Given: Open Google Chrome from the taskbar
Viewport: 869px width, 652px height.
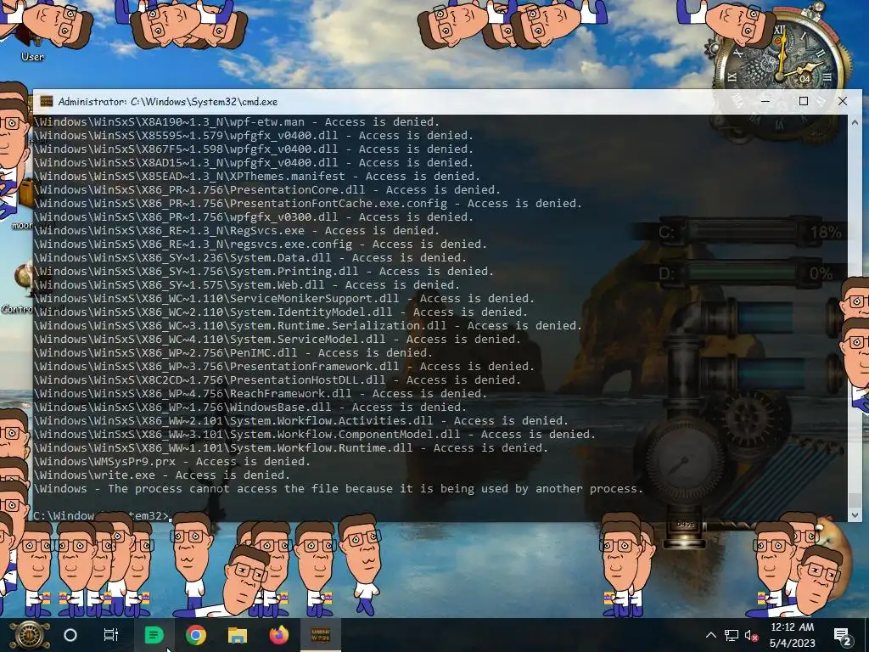Looking at the screenshot, I should (x=196, y=635).
